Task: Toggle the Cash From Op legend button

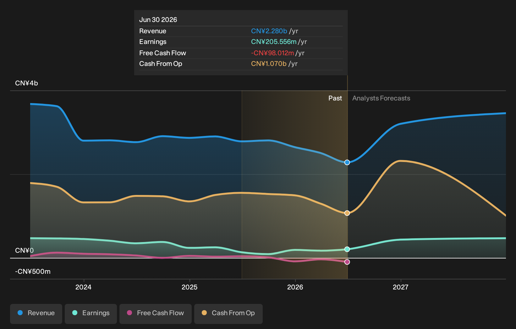Action: (x=228, y=314)
